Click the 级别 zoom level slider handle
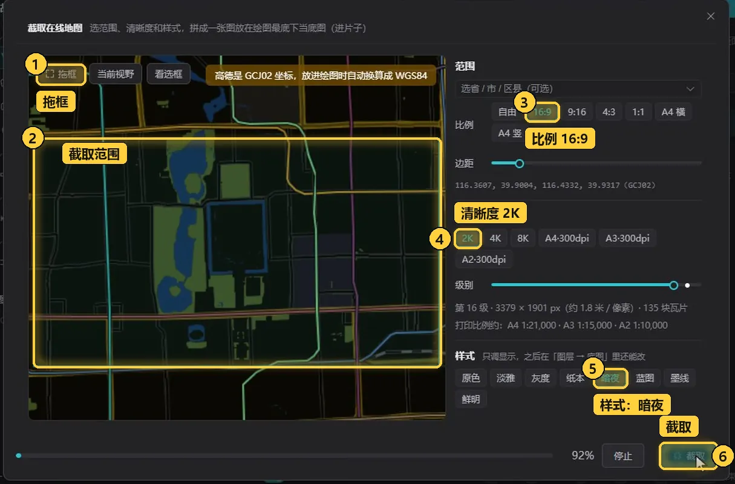This screenshot has height=484, width=735. click(674, 285)
